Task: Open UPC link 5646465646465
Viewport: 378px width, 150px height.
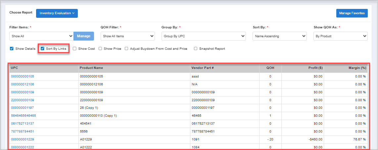Action: coord(24,116)
